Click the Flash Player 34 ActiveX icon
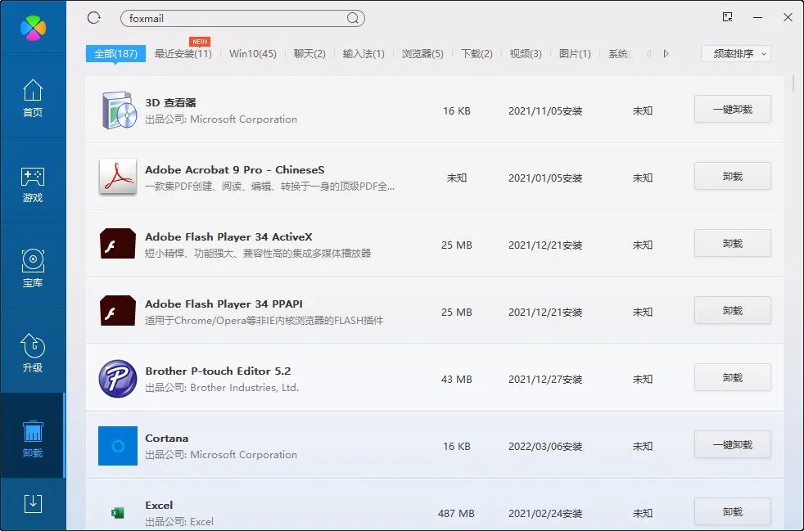The image size is (804, 531). click(118, 244)
